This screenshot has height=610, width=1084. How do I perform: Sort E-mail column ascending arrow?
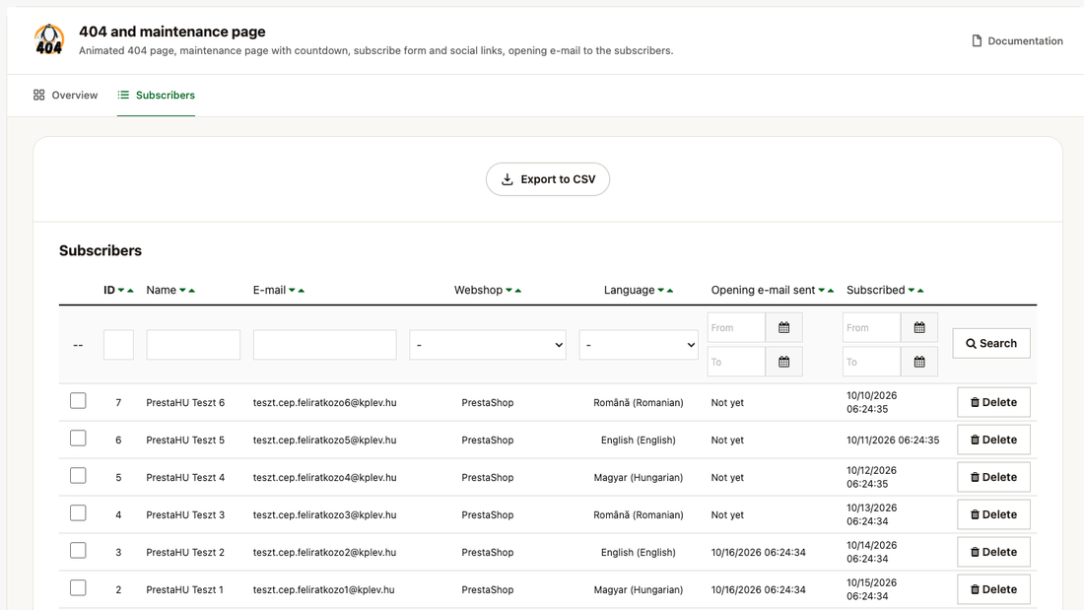coord(301,291)
